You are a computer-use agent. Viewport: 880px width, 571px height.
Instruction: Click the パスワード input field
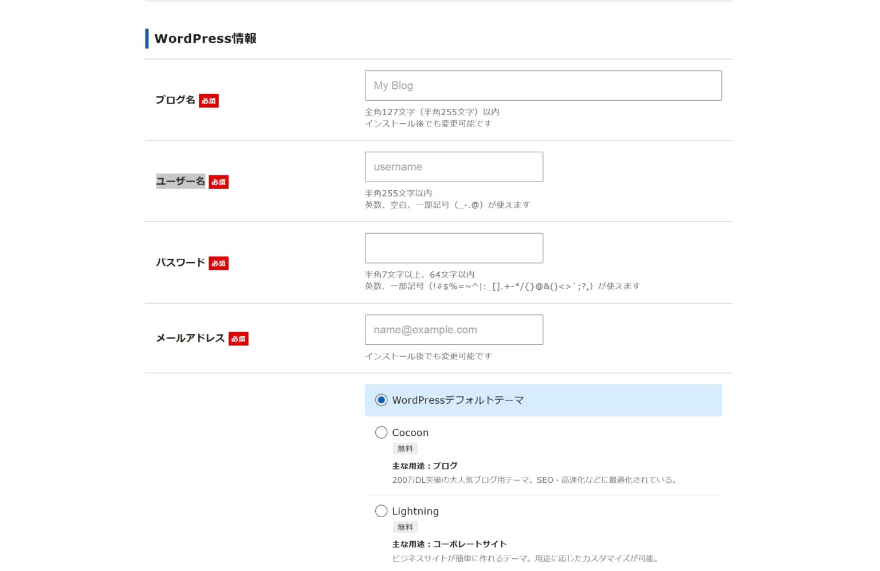click(454, 249)
